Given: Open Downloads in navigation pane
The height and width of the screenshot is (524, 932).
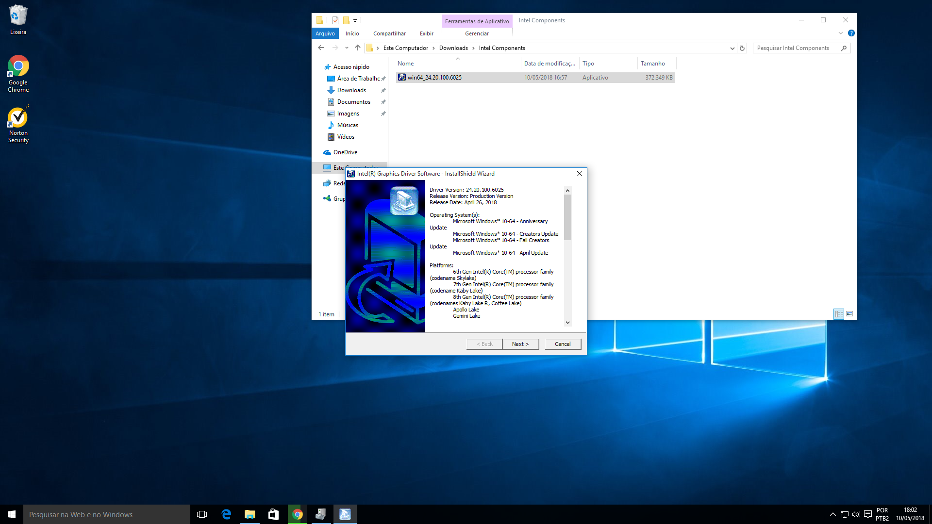Looking at the screenshot, I should click(x=351, y=90).
